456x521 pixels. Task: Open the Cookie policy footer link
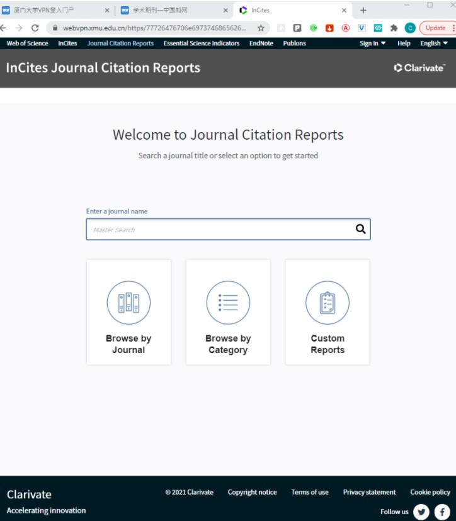coord(430,492)
